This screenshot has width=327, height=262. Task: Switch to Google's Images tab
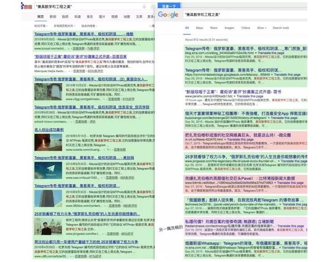[229, 28]
